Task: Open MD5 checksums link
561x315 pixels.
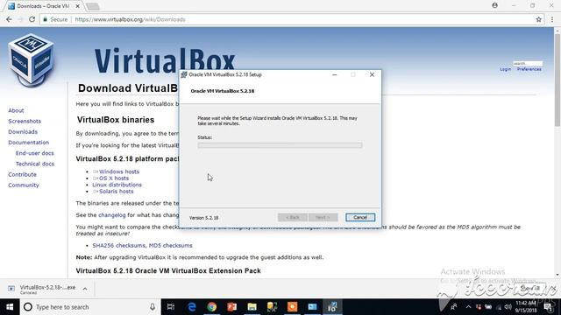Action: (170, 246)
